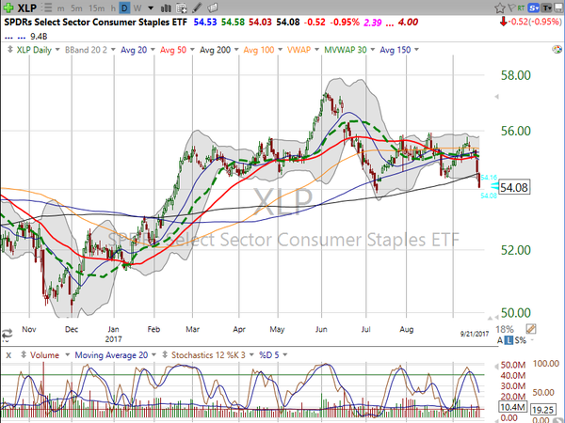Image resolution: width=565 pixels, height=423 pixels.
Task: Click the 19.25 stochastics value box
Action: pyautogui.click(x=542, y=410)
